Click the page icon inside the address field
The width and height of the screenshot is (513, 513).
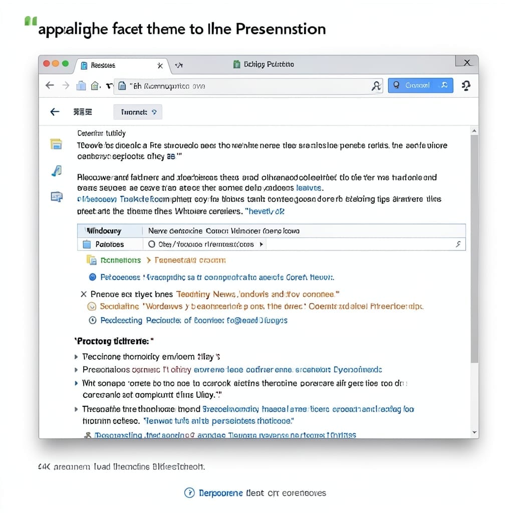pyautogui.click(x=122, y=86)
